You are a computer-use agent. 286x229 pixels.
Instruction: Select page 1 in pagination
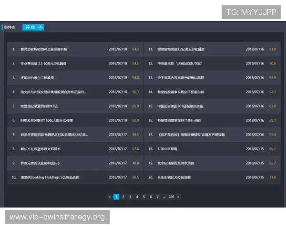point(116,197)
